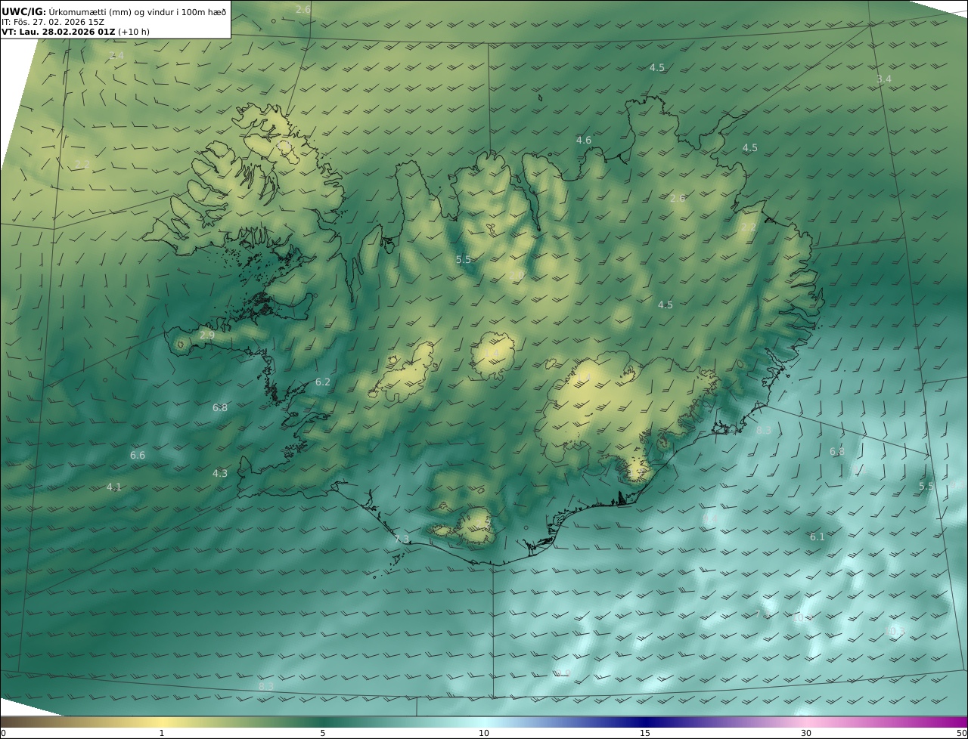Click the 6.8 value in the southeast sea
Viewport: 968px width, 739px height.
(x=837, y=452)
